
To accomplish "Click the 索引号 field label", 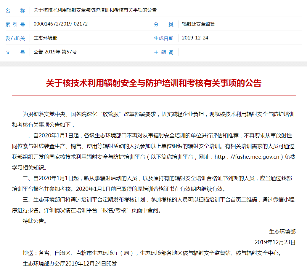I will coord(15,24).
